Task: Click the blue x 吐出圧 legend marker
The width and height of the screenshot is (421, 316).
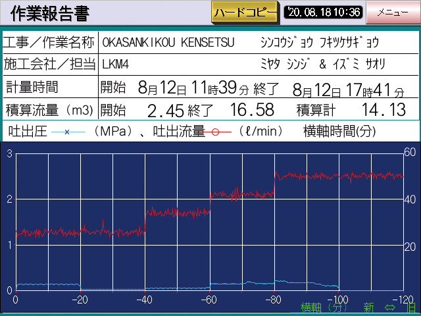Action: coord(68,132)
